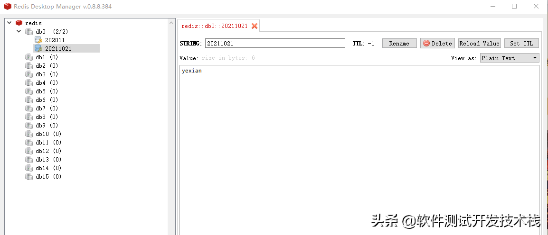
Task: Select the db3 (0) label
Action: [47, 74]
